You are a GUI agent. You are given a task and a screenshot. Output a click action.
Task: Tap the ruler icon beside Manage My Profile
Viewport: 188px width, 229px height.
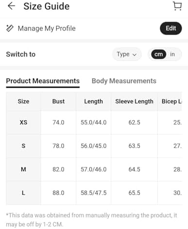[10, 28]
